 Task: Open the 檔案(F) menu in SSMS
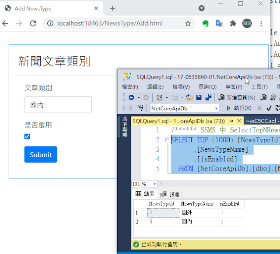(x=130, y=87)
